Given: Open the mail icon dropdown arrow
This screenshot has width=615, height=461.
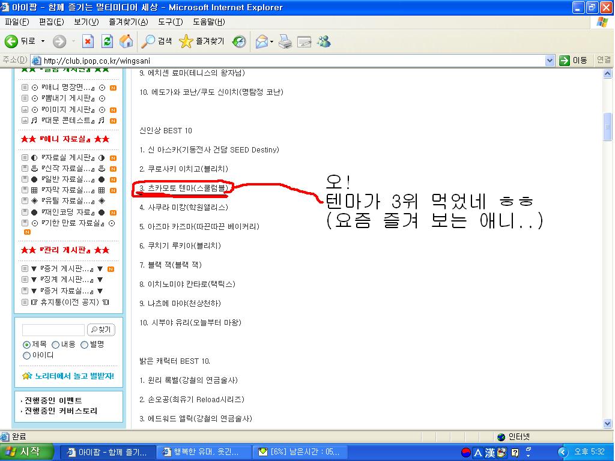Looking at the screenshot, I should tap(271, 41).
